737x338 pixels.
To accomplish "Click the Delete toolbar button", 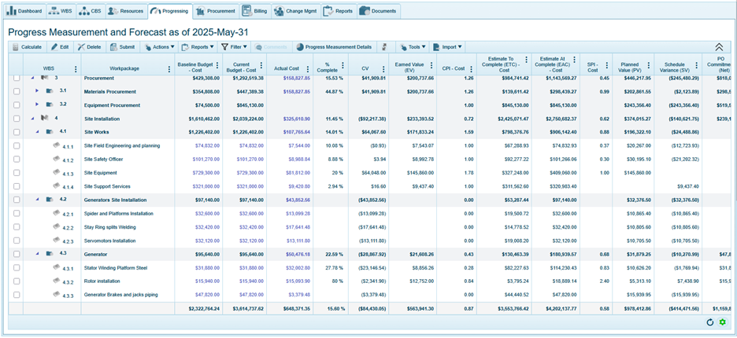I will coord(89,47).
